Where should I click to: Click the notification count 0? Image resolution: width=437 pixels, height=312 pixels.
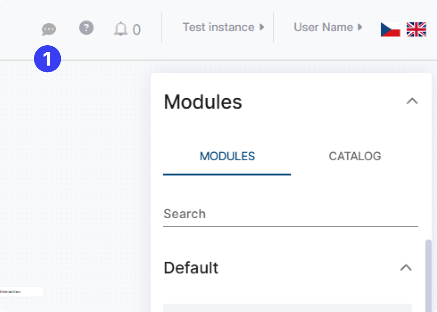pyautogui.click(x=136, y=30)
